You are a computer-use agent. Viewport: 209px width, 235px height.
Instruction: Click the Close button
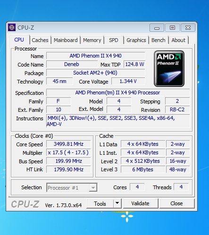coord(177,203)
